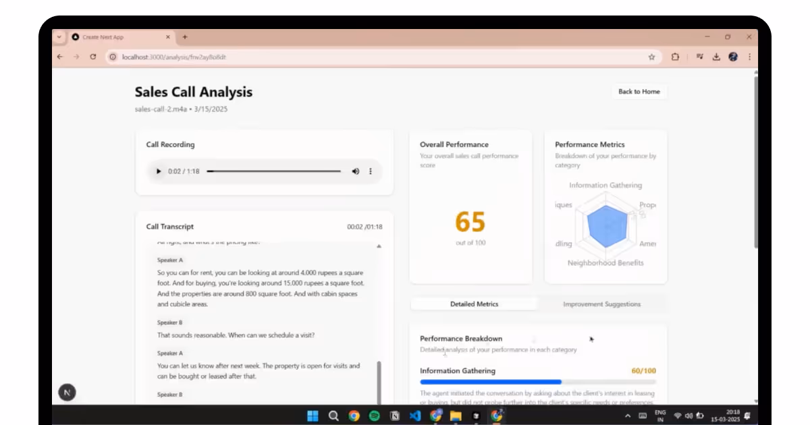The image size is (810, 425).
Task: Click the Performance Breakdown heading
Action: [461, 339]
